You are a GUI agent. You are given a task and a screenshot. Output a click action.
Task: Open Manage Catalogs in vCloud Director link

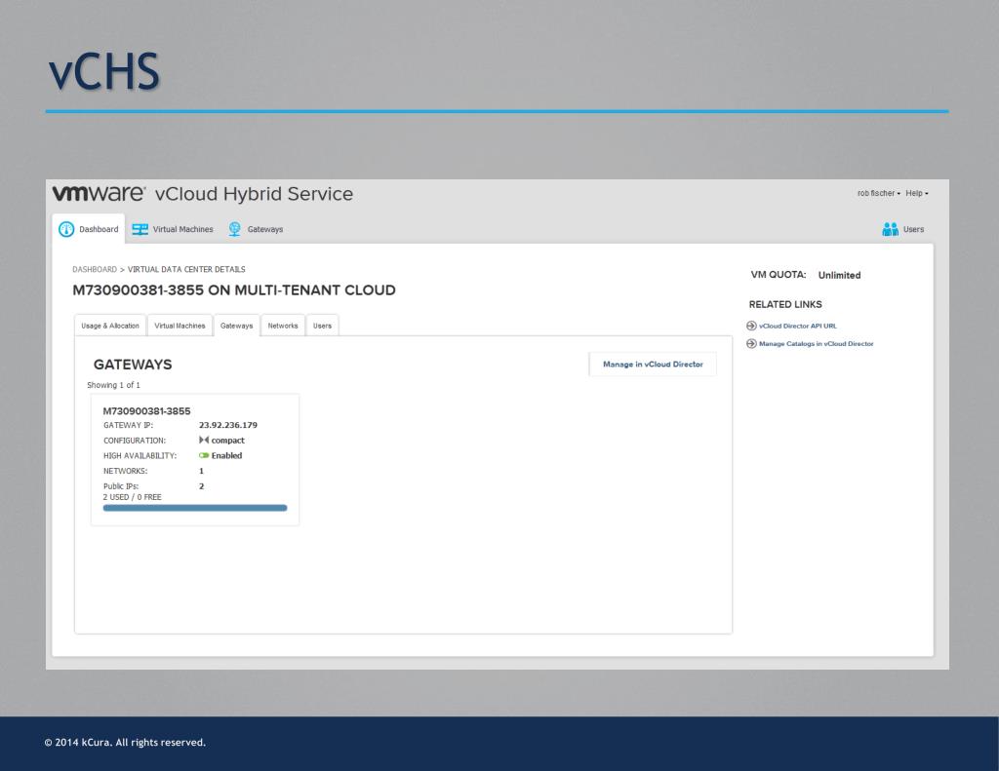coord(817,344)
